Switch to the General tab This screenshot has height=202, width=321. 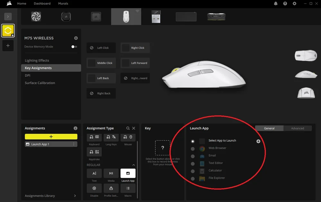[269, 128]
